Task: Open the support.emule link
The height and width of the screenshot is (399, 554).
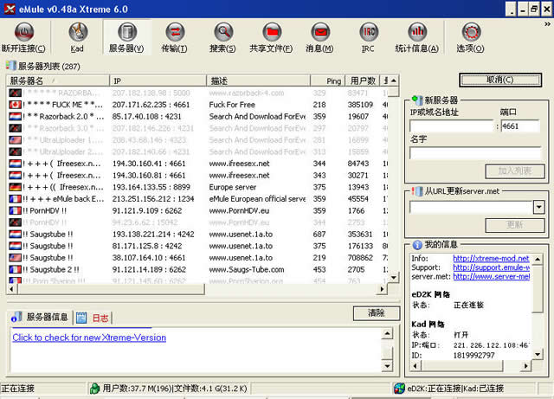Action: click(491, 267)
